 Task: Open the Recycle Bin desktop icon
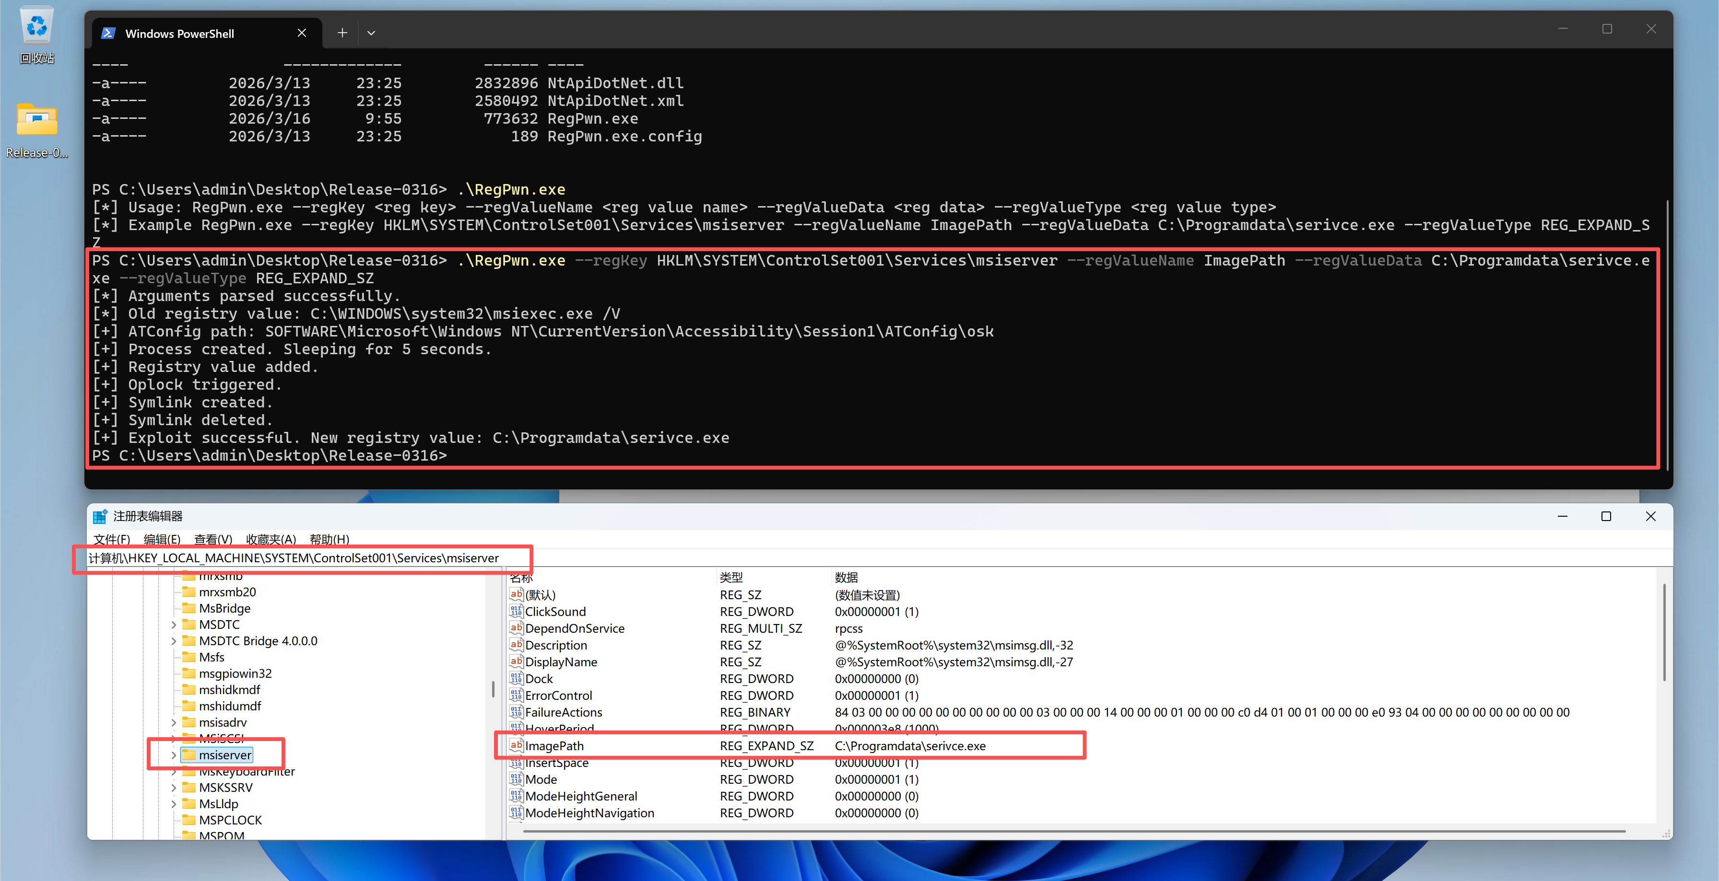click(37, 28)
